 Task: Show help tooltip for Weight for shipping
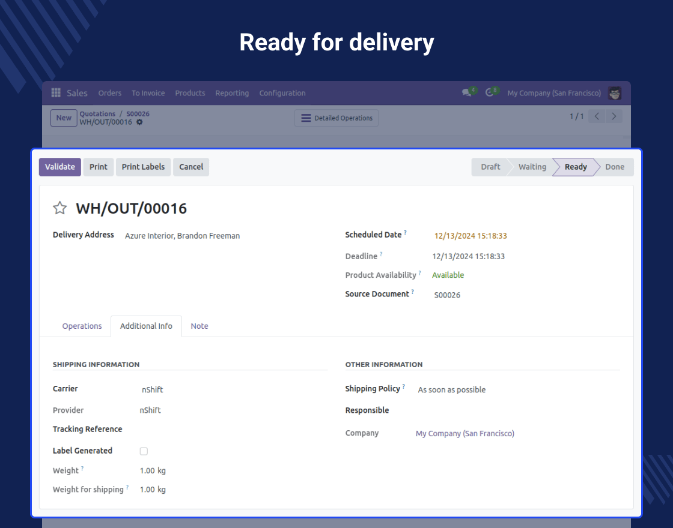[127, 487]
